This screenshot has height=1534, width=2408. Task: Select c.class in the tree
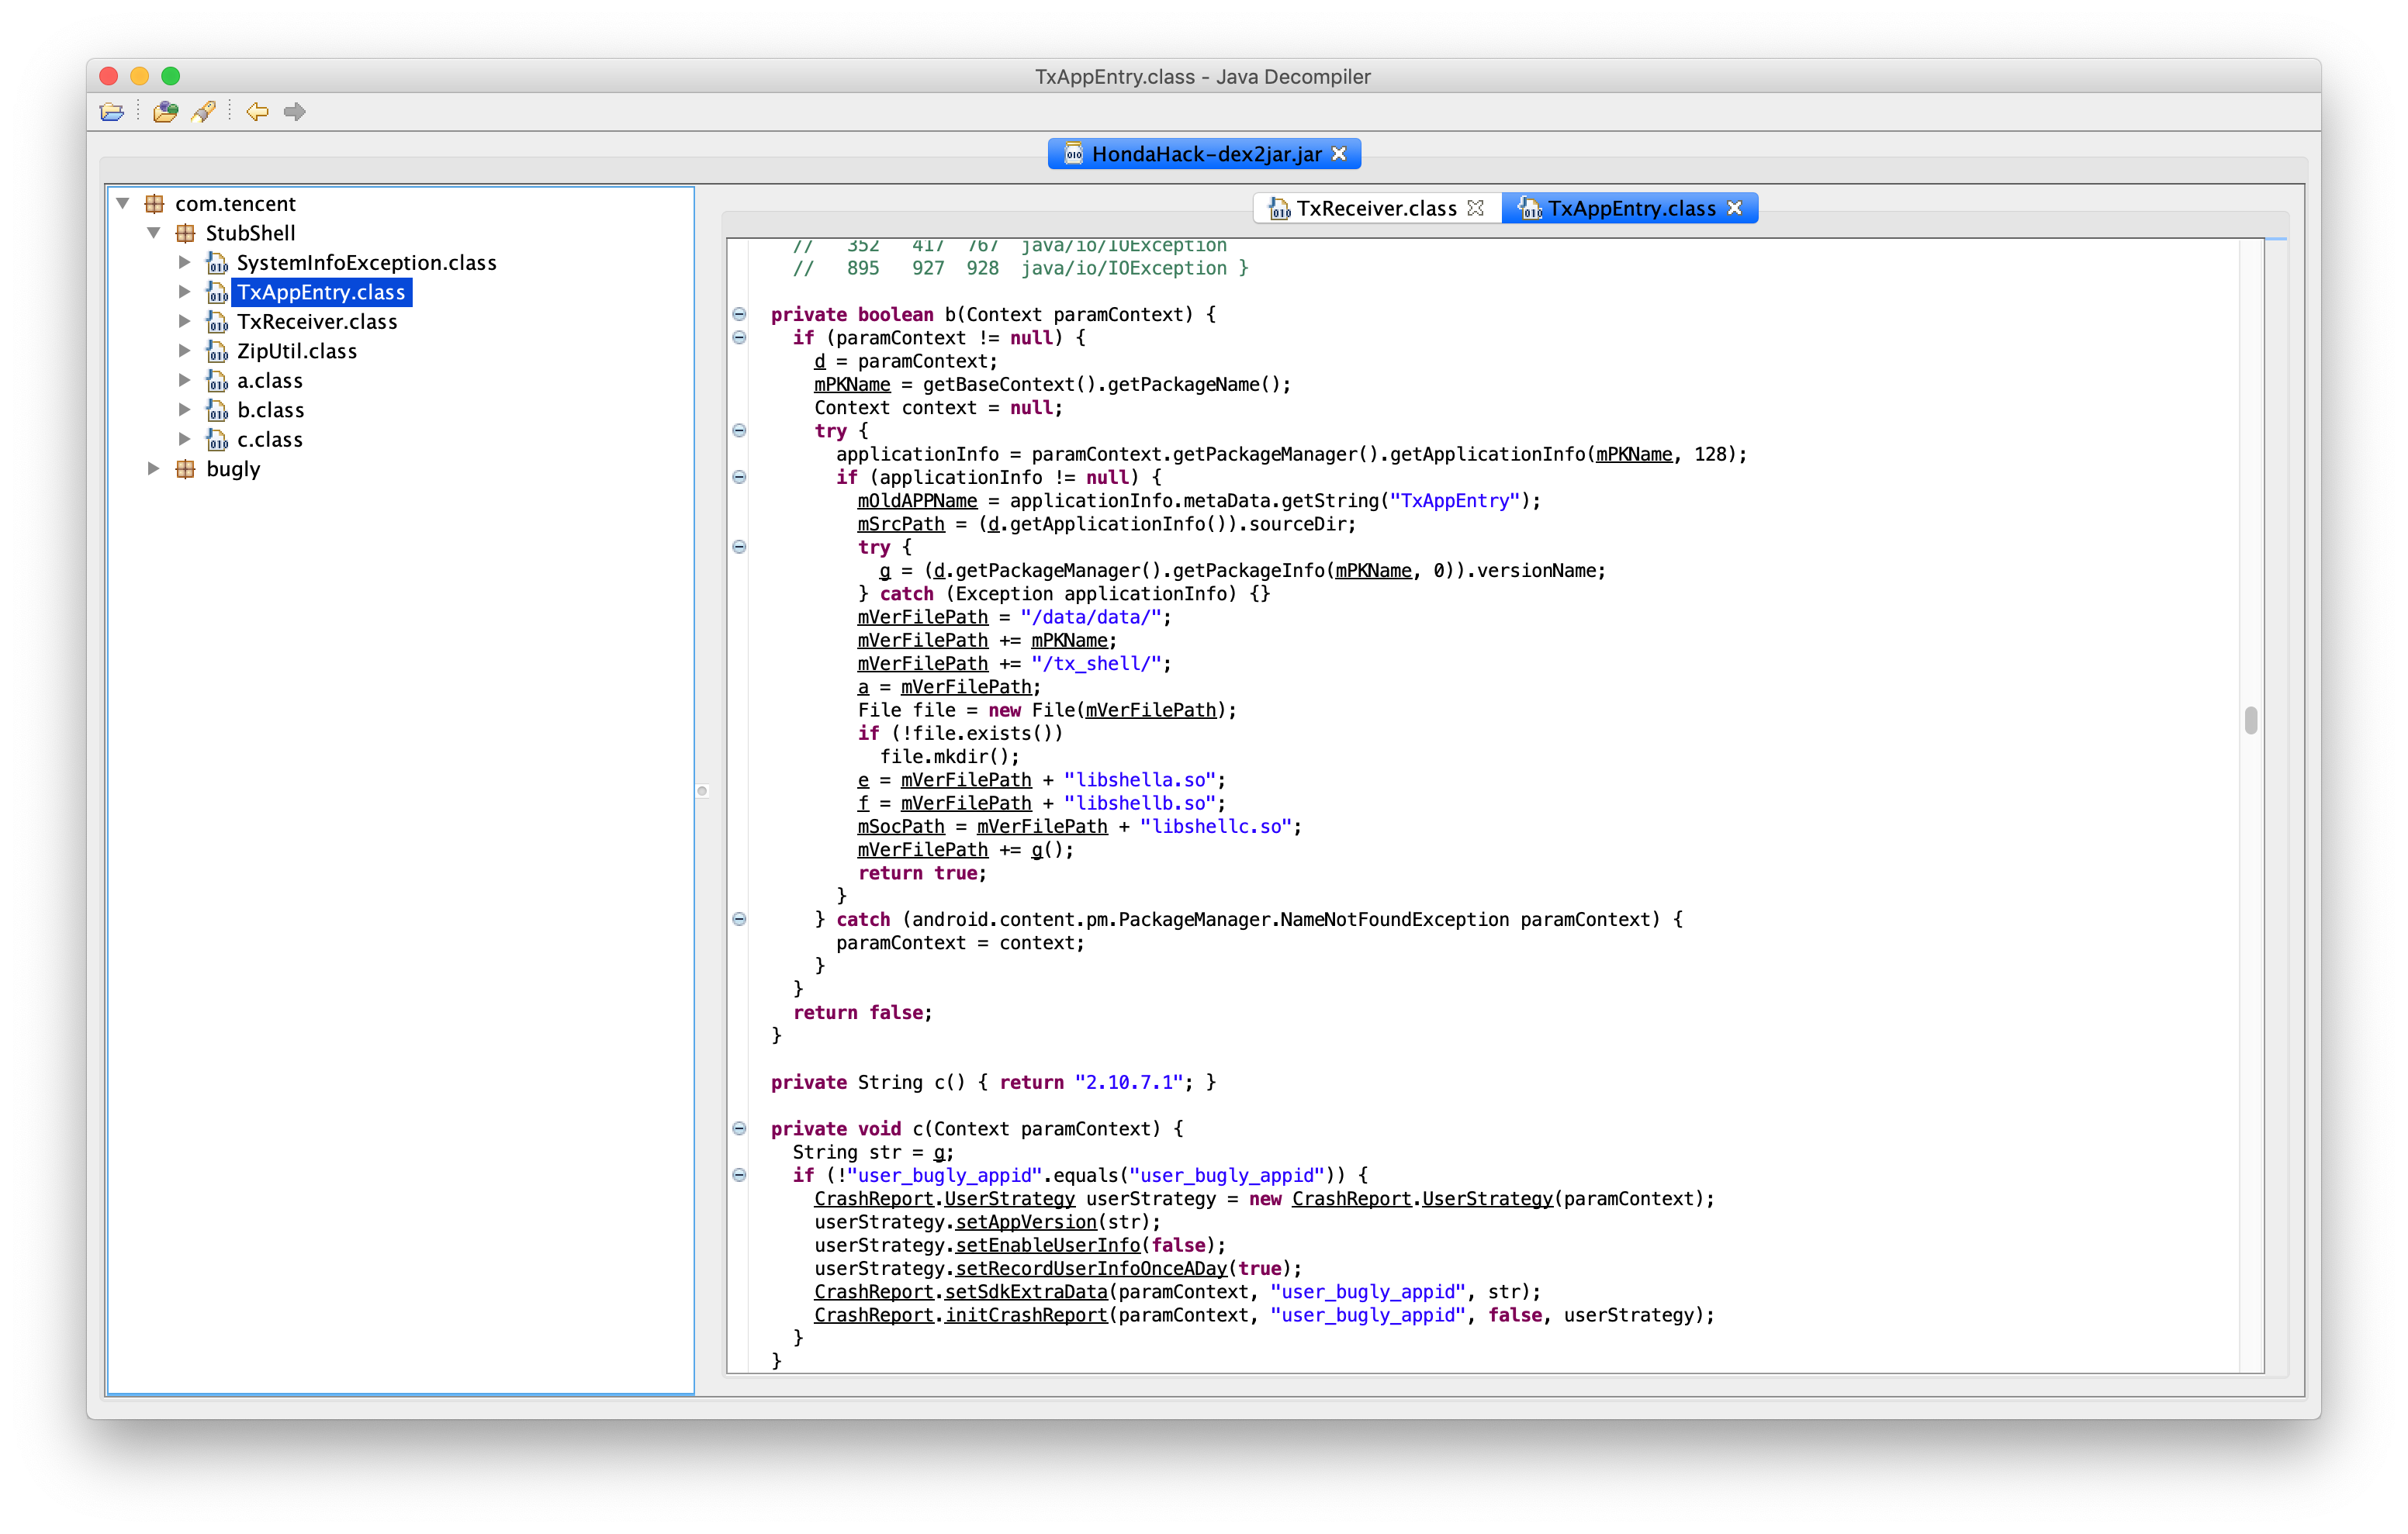pyautogui.click(x=269, y=440)
